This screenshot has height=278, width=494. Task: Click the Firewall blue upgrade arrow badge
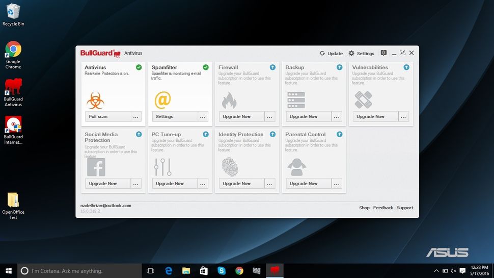(272, 67)
